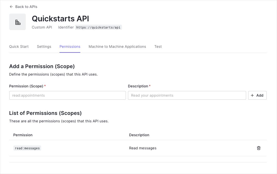Open the Settings tab

click(44, 47)
